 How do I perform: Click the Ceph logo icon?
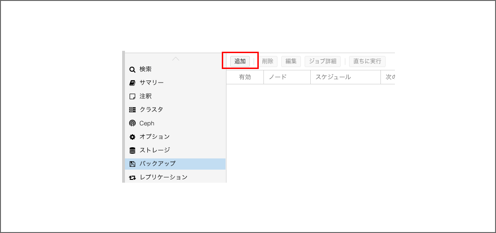coord(132,123)
